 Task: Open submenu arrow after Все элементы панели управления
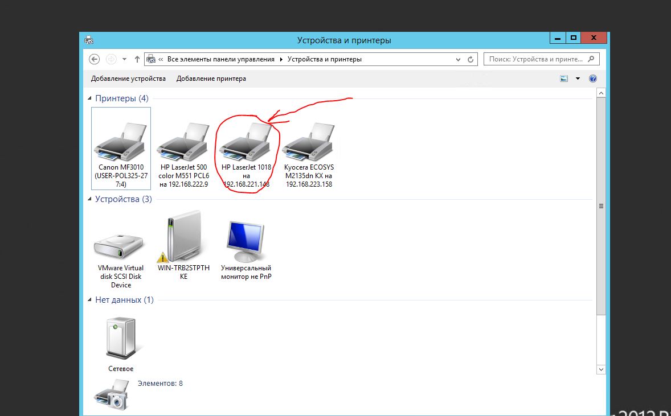pos(281,59)
